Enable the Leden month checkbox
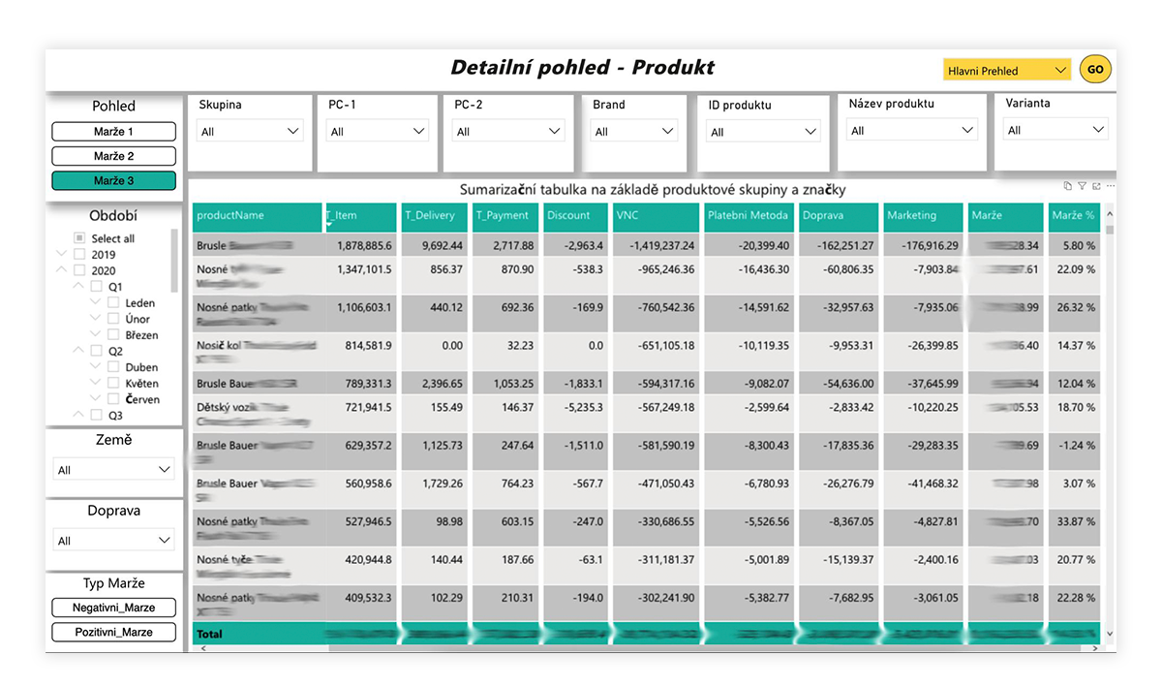1162x687 pixels. 113,303
